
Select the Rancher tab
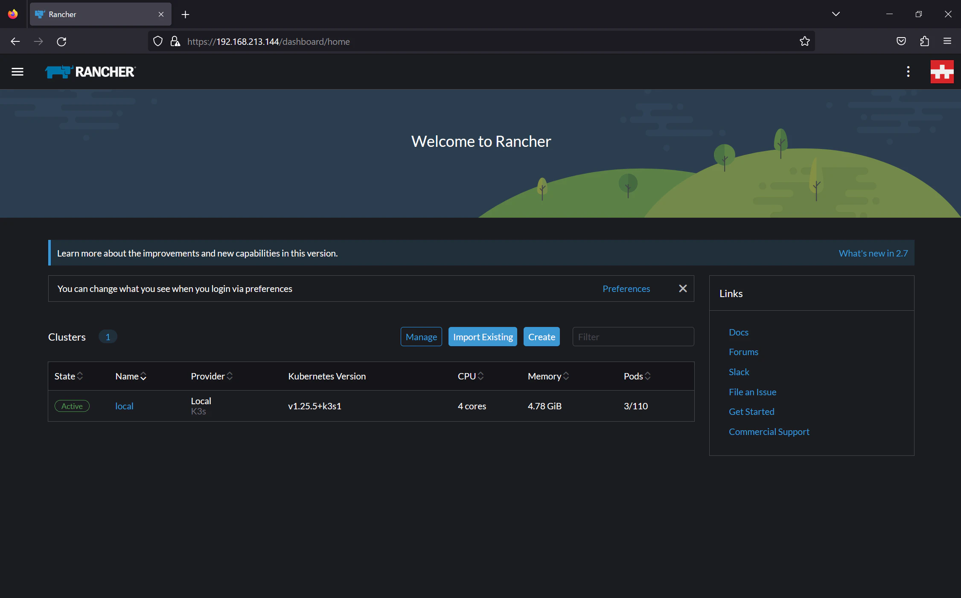click(101, 14)
